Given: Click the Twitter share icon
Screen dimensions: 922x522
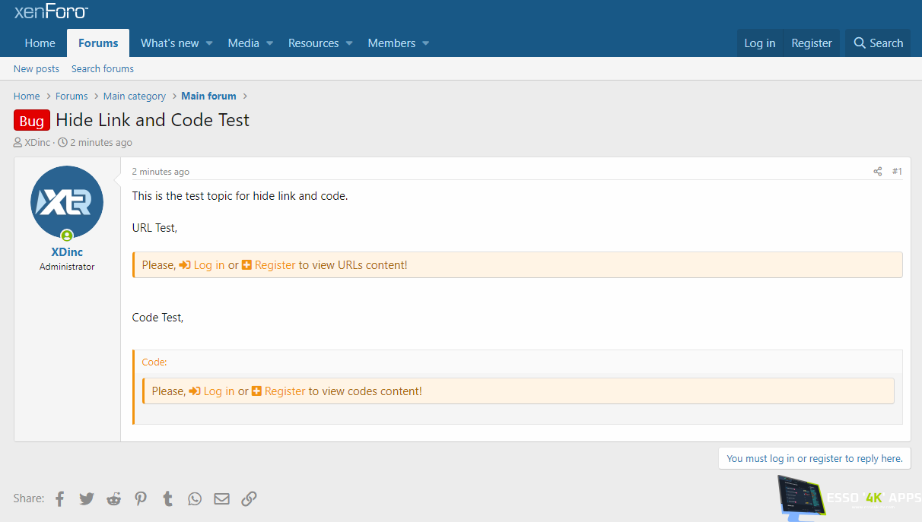Looking at the screenshot, I should click(x=87, y=498).
